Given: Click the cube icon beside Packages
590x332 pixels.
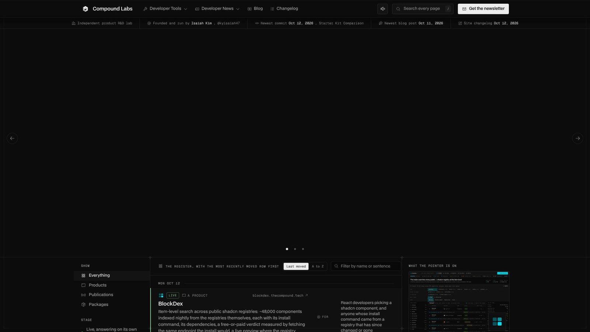Looking at the screenshot, I should pos(83,305).
